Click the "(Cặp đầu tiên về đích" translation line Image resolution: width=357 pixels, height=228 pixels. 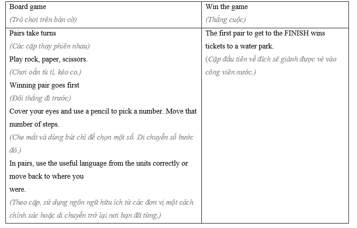click(x=271, y=59)
